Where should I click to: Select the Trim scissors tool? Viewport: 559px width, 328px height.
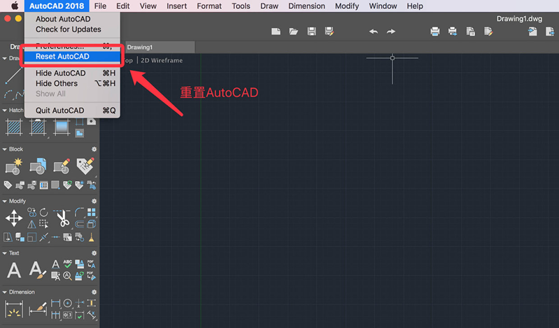(62, 218)
